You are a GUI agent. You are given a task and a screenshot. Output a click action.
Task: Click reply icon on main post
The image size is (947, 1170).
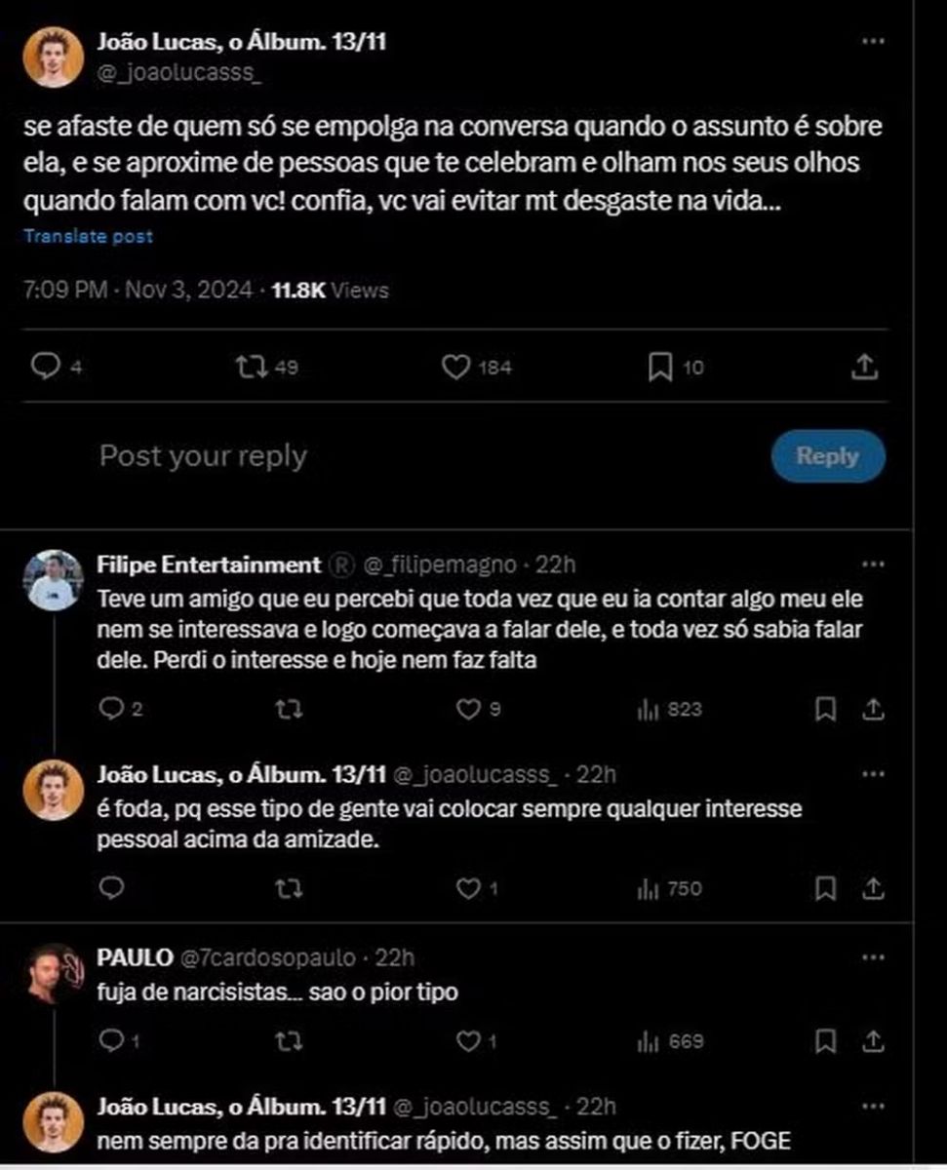point(45,367)
